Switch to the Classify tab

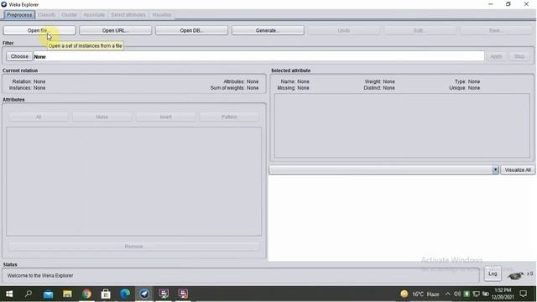point(47,15)
